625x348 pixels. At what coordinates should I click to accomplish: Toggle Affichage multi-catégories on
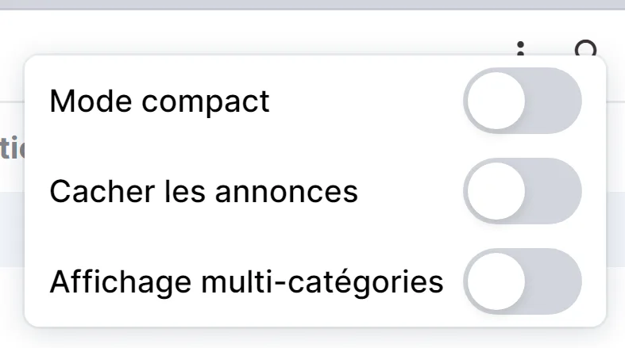(523, 281)
